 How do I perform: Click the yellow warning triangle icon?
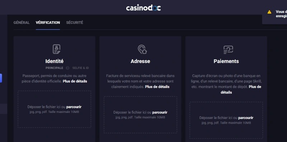269,12
